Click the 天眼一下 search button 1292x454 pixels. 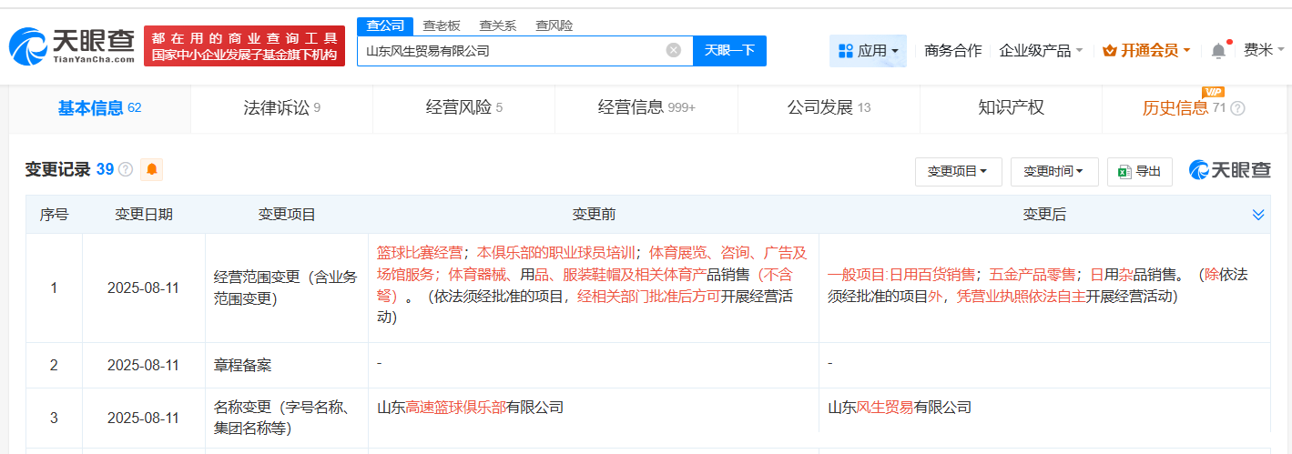pos(729,51)
